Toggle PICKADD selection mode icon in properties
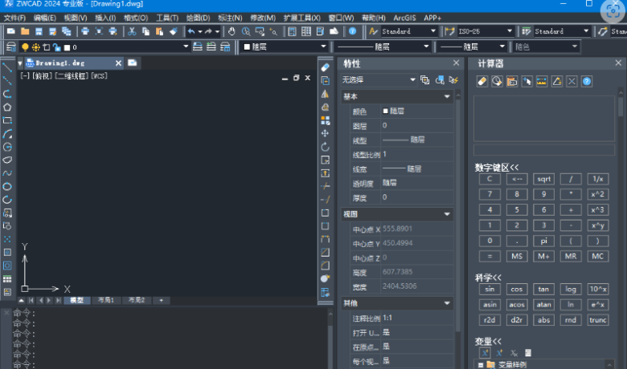627x369 pixels. pos(424,80)
